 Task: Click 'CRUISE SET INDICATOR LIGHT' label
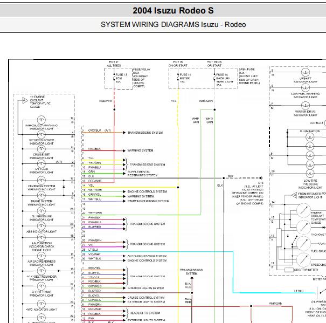(x=41, y=156)
